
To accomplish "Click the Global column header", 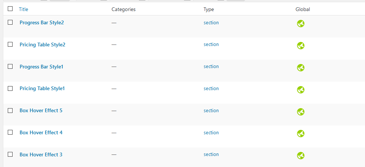I will [303, 9].
